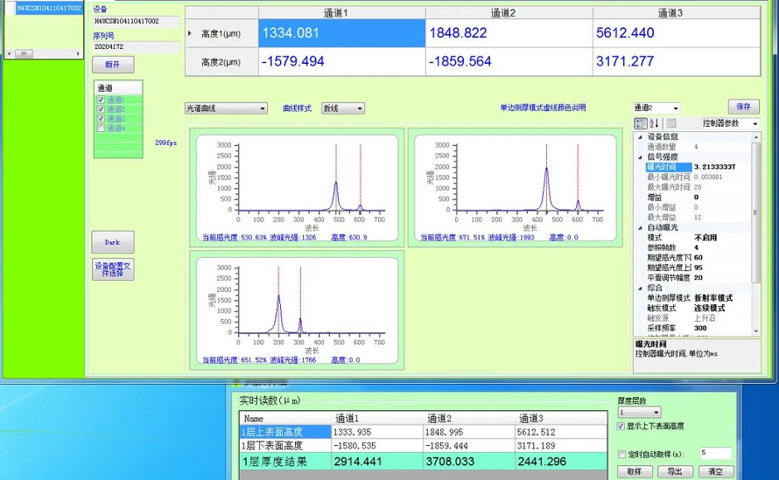
Task: Select the 1334.081 cell in 通道1
Action: click(342, 33)
